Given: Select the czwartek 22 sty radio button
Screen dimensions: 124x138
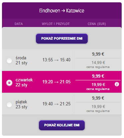Looking at the screenshot, I should click(9, 83).
